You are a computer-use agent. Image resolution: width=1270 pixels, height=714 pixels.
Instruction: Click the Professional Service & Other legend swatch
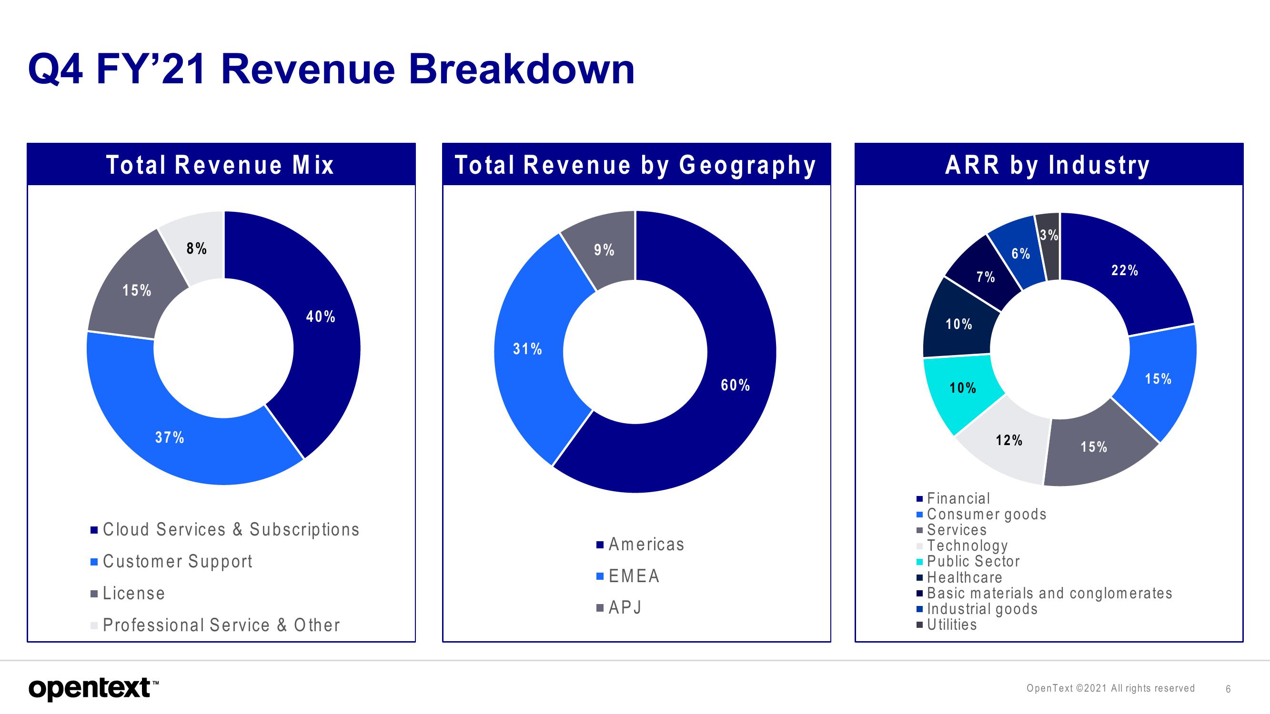[95, 626]
